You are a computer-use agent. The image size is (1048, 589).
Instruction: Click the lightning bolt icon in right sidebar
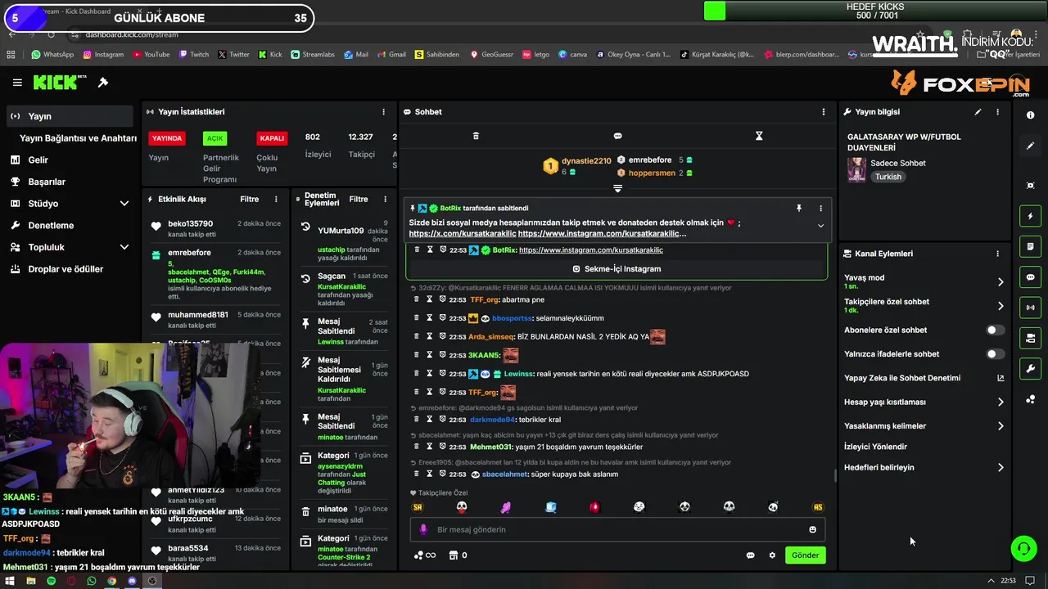point(1030,216)
